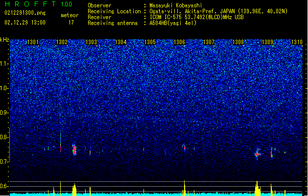The height and width of the screenshot is (196, 308).
Task: Click the 1306 time marker
Action: coord(180,42)
